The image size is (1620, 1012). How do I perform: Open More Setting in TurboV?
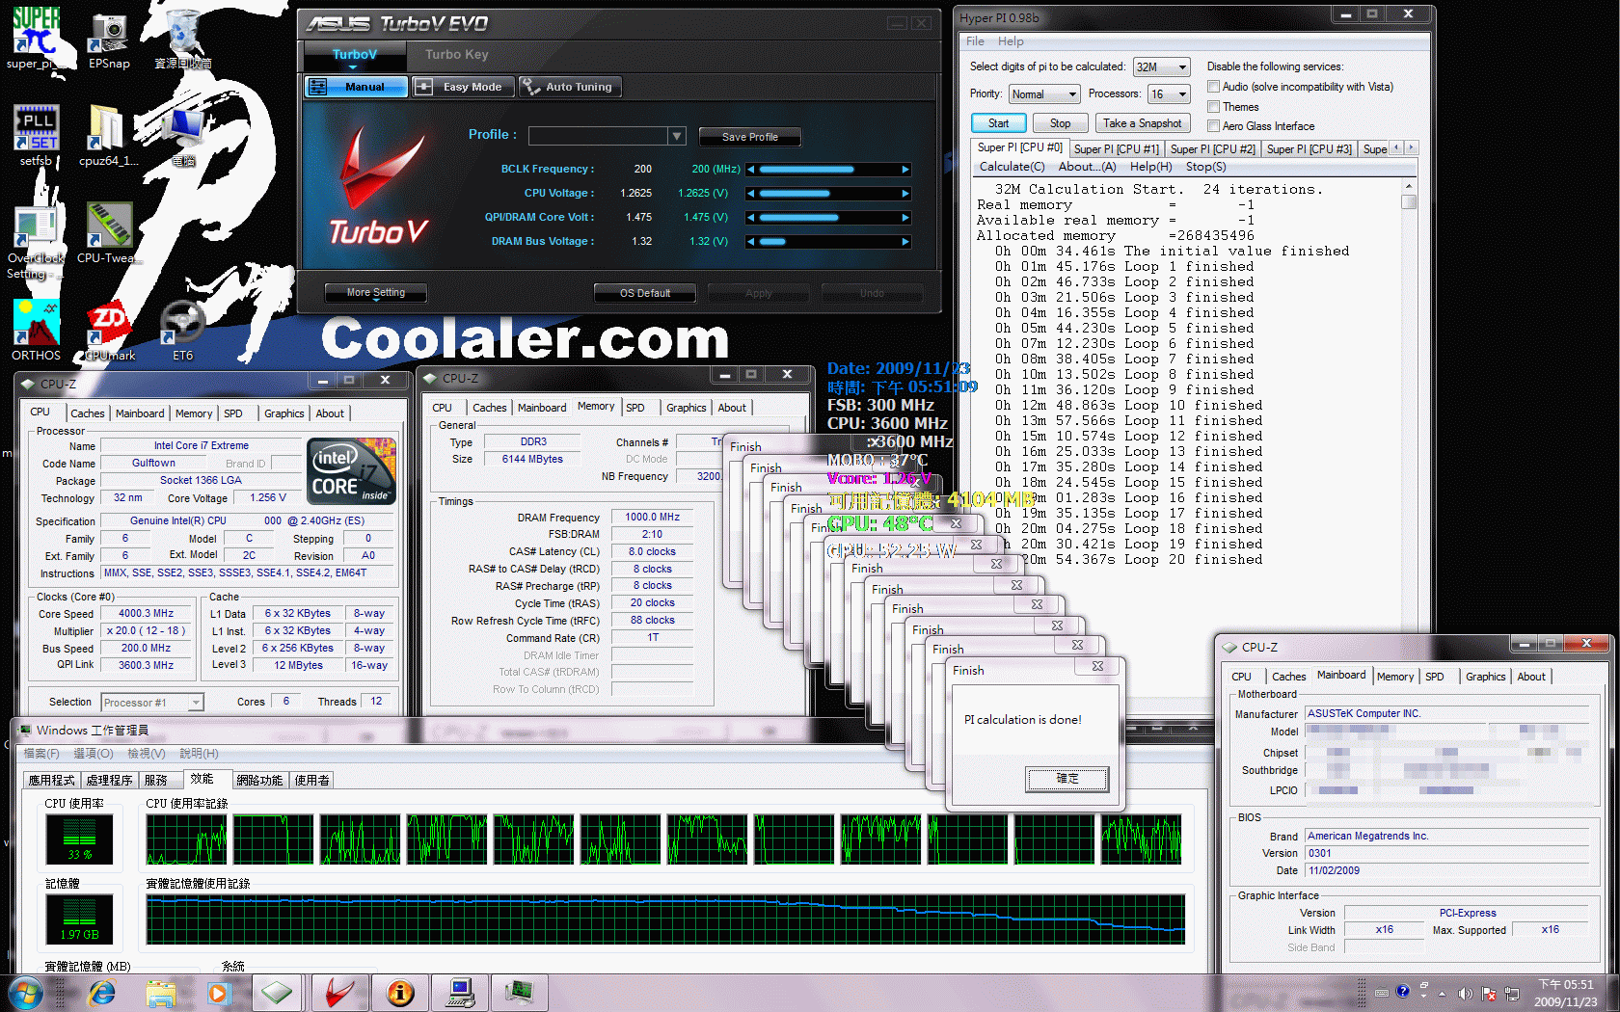pos(375,292)
